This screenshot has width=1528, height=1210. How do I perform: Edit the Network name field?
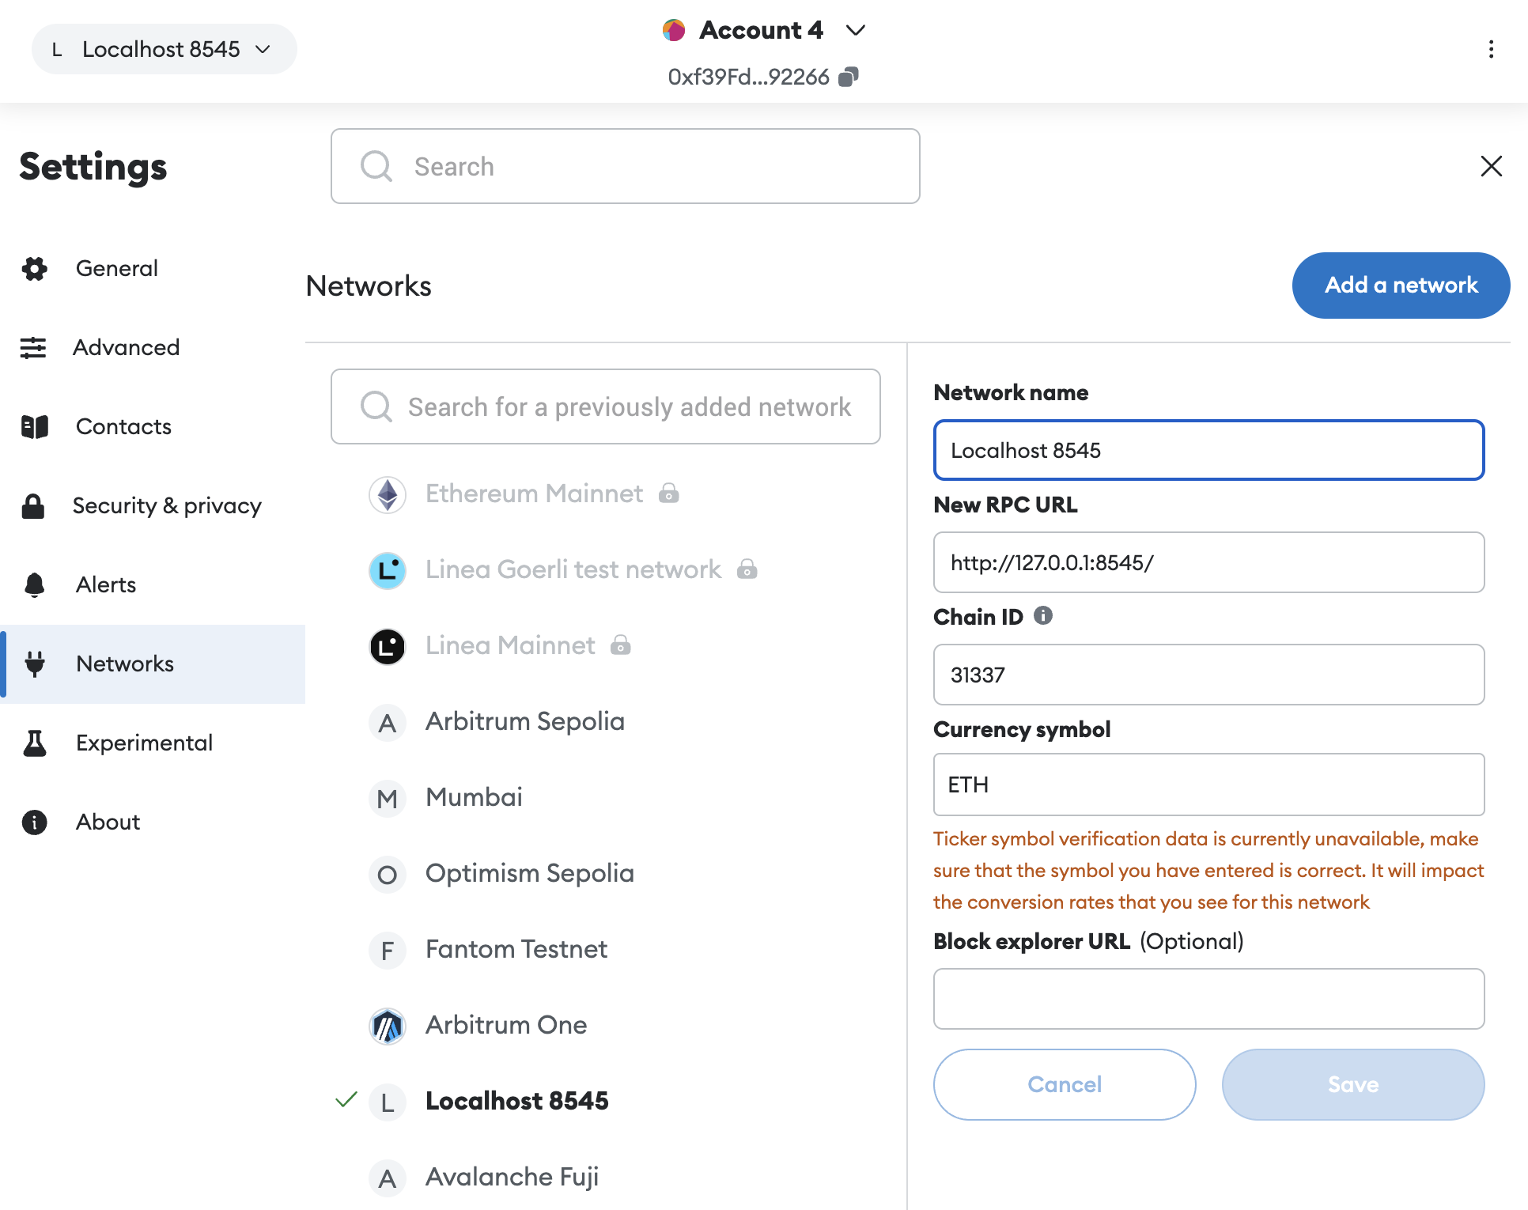point(1208,450)
